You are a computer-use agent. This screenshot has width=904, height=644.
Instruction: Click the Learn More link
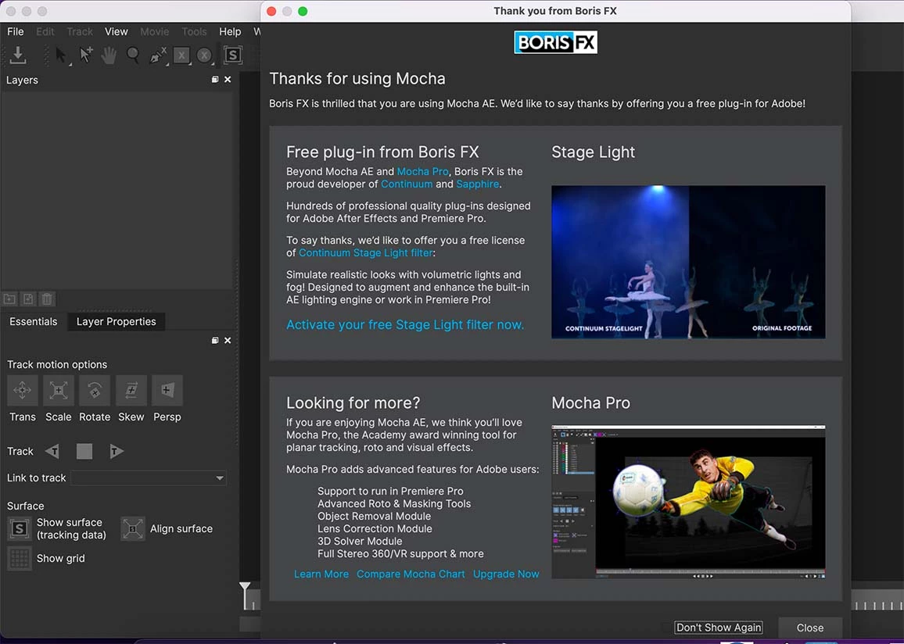point(321,574)
